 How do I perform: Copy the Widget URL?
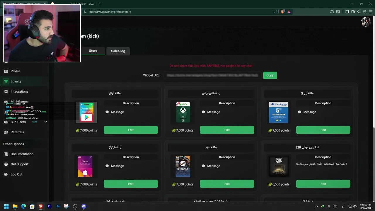[270, 75]
